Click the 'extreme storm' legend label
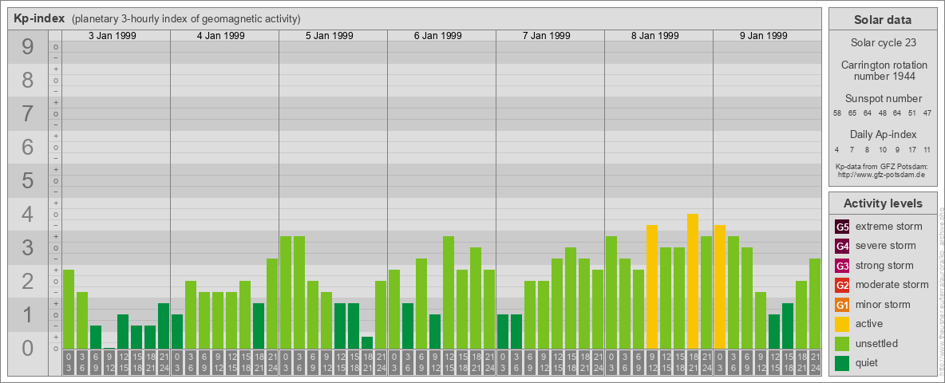 889,227
